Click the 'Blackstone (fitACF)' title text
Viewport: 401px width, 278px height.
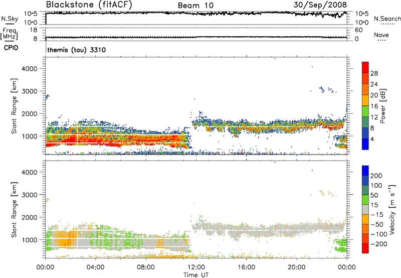pyautogui.click(x=89, y=5)
